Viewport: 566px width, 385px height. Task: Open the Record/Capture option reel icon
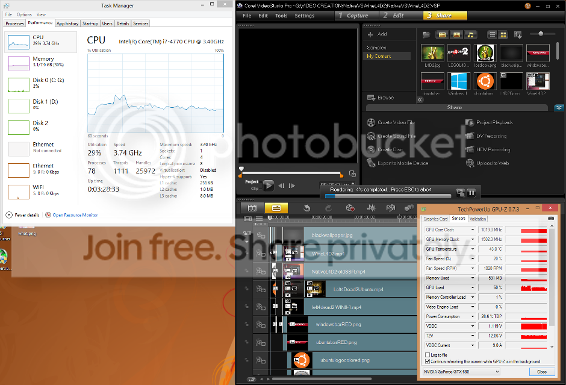tap(350, 208)
